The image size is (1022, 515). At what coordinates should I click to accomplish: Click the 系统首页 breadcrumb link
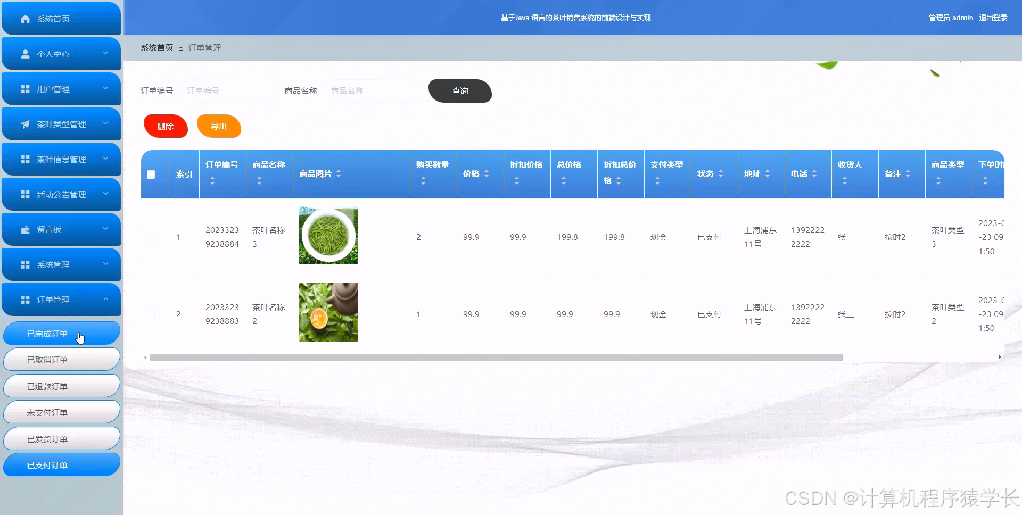(x=157, y=47)
